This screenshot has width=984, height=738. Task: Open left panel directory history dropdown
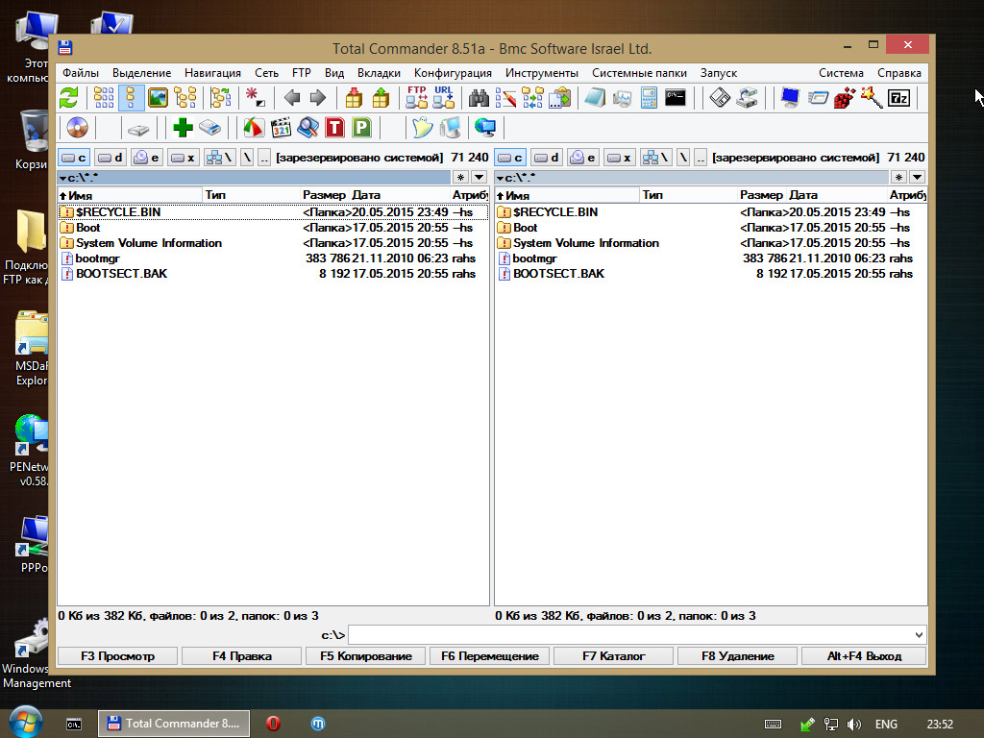click(x=479, y=178)
